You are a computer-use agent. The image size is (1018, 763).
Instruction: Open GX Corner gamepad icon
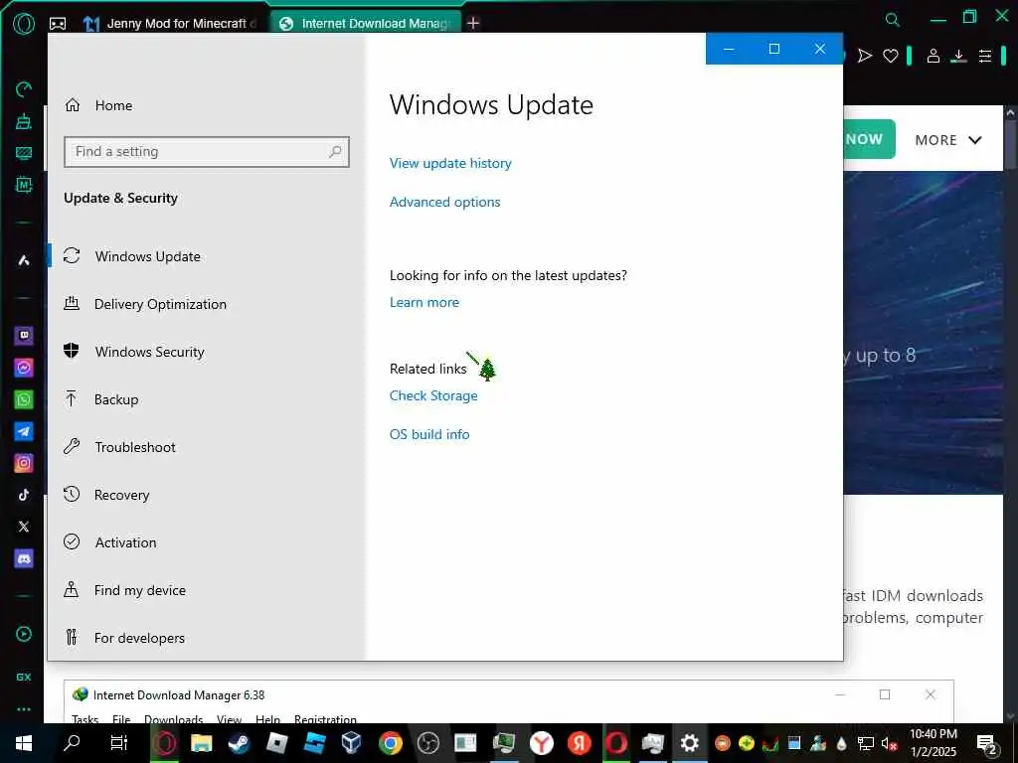click(58, 24)
